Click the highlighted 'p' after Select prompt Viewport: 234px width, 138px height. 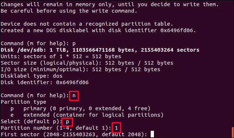pyautogui.click(x=67, y=122)
